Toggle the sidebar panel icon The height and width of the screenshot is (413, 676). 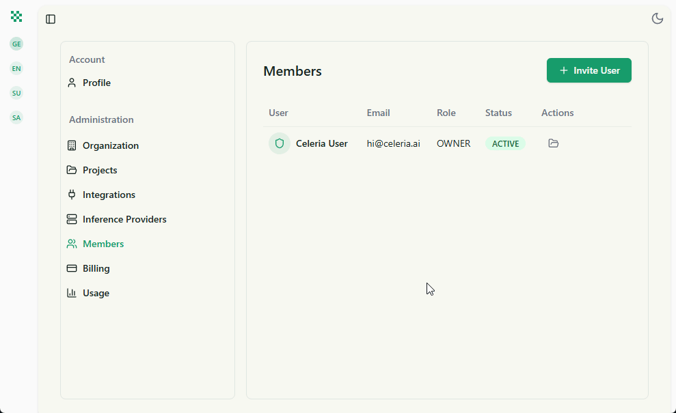pyautogui.click(x=51, y=19)
